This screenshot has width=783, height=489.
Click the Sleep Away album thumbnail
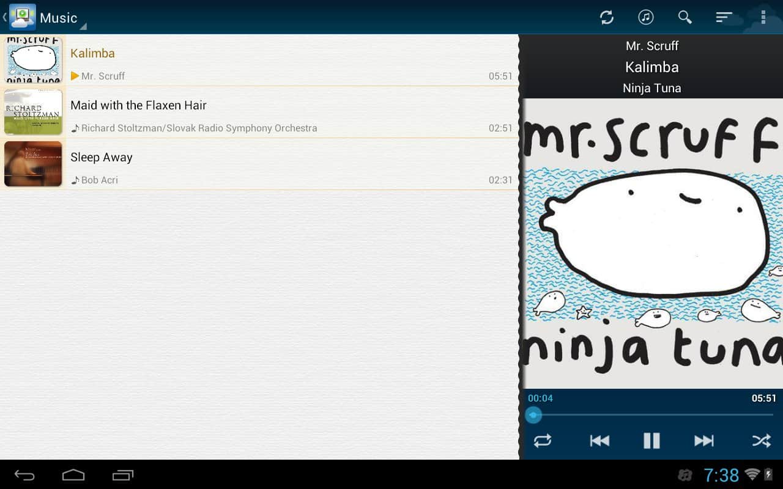pyautogui.click(x=33, y=164)
